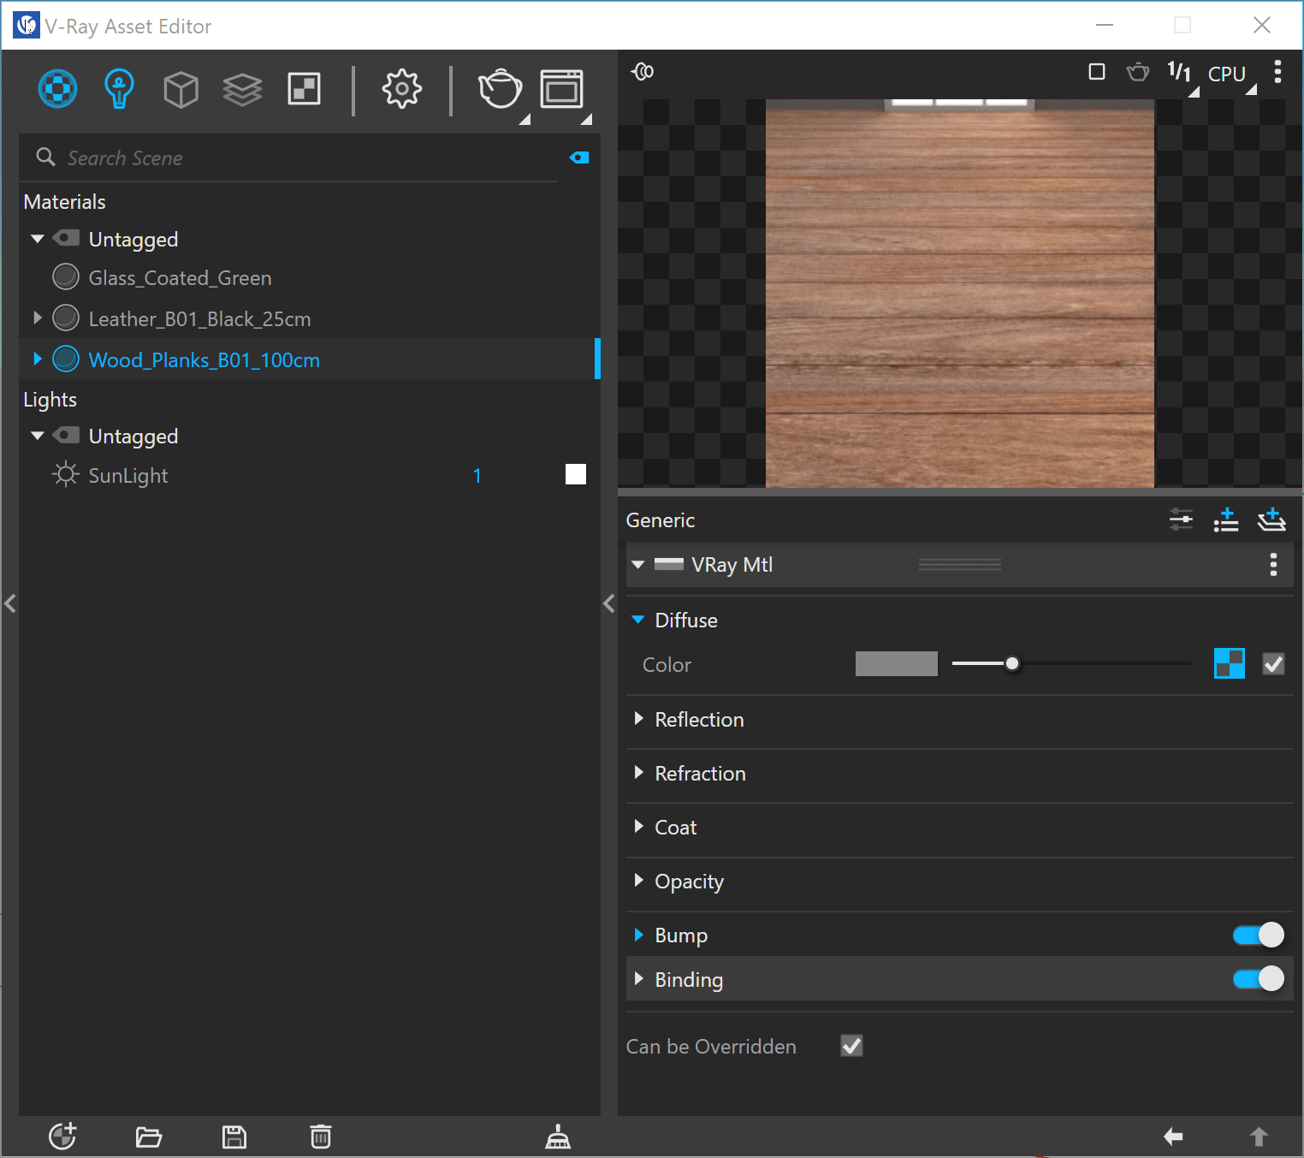Image resolution: width=1304 pixels, height=1158 pixels.
Task: Open the Settings gear icon
Action: [402, 89]
